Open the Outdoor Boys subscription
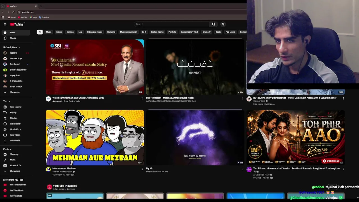 (16, 59)
